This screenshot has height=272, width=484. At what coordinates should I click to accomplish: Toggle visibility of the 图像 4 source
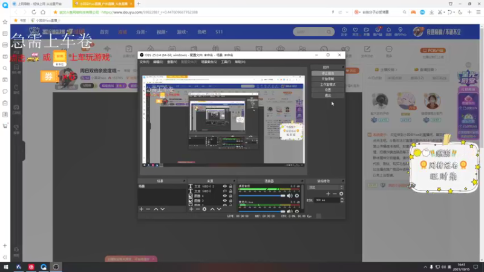224,195
